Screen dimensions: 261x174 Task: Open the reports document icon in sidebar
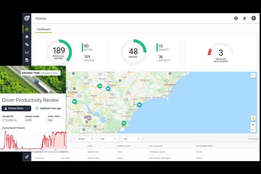click(27, 60)
